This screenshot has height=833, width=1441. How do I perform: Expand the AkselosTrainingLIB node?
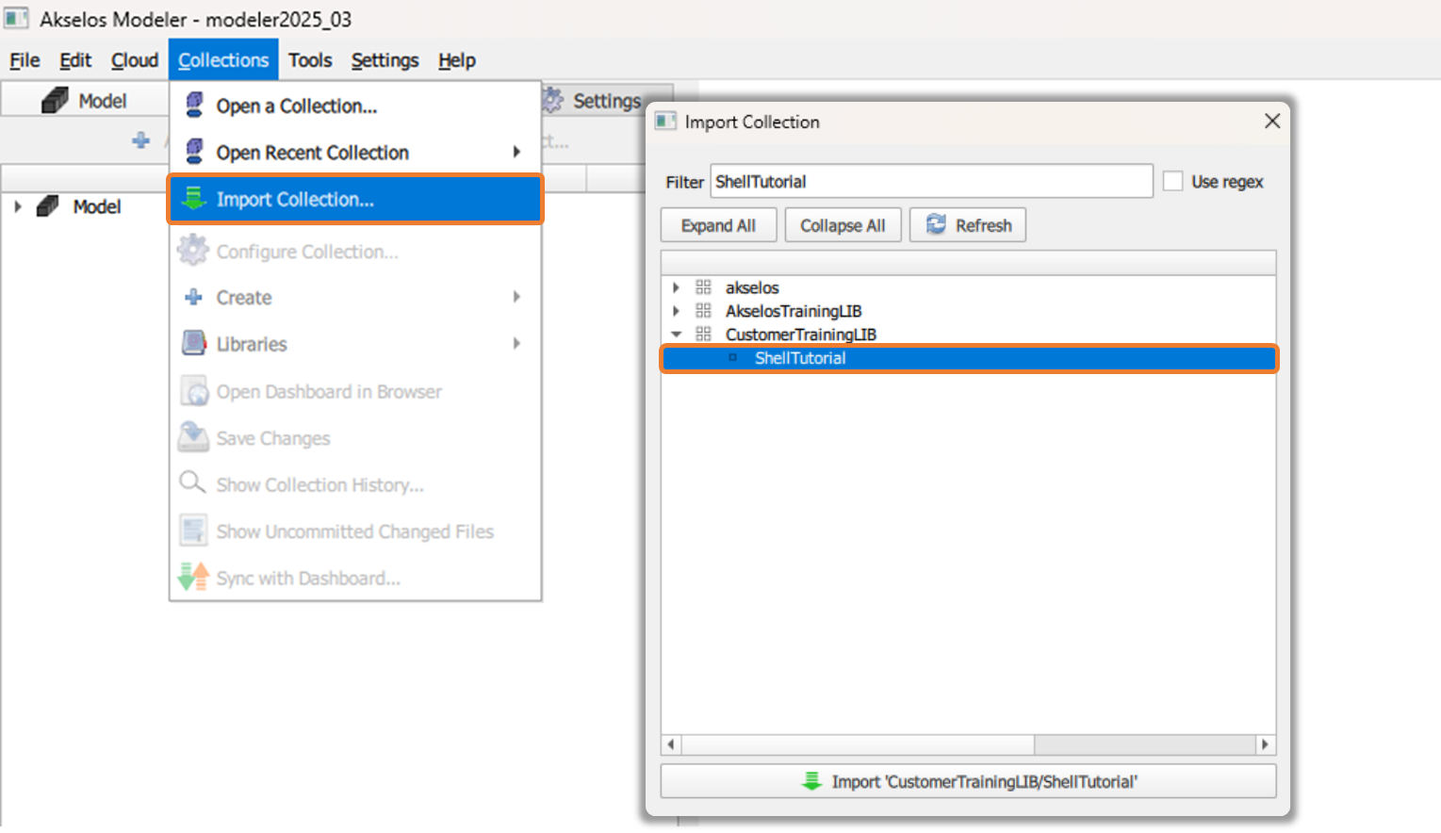(x=676, y=311)
